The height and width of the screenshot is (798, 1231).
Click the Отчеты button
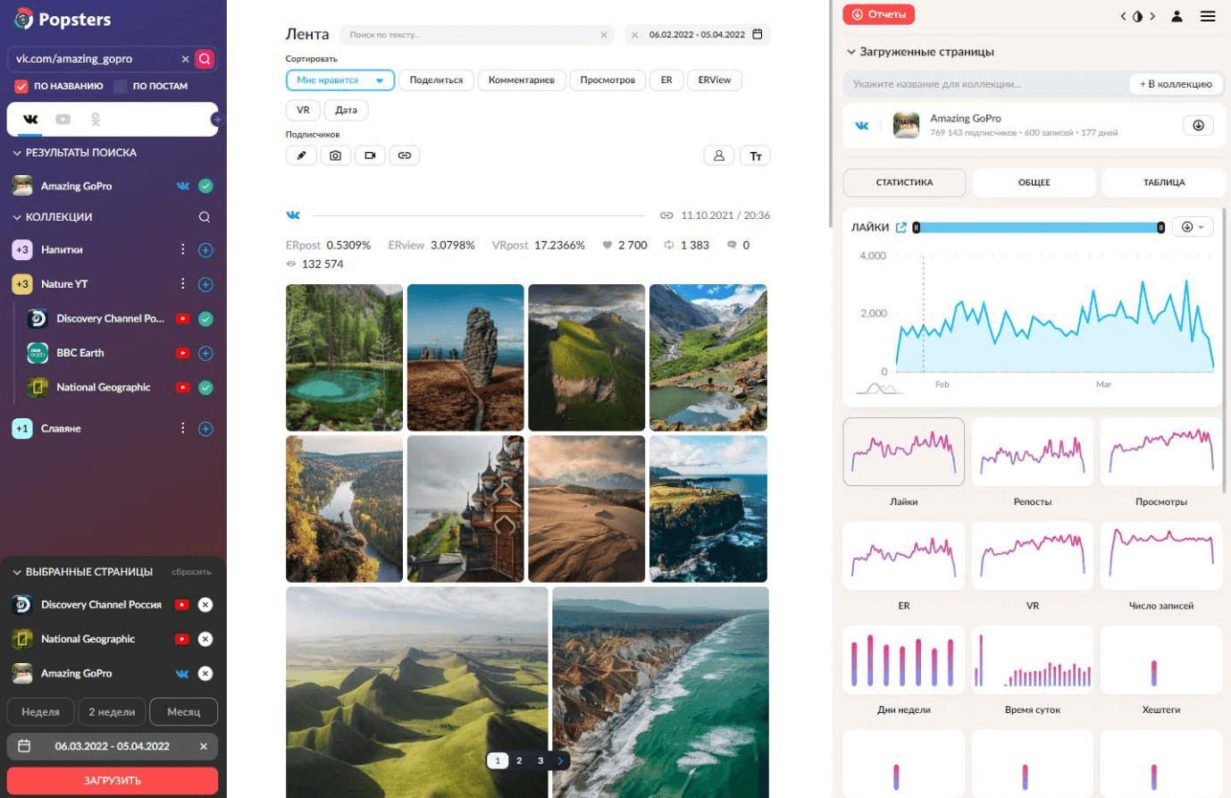(x=878, y=14)
